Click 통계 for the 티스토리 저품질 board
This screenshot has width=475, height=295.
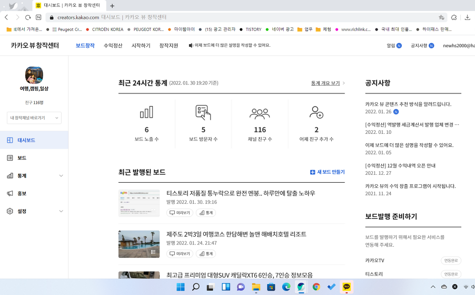[x=206, y=213]
